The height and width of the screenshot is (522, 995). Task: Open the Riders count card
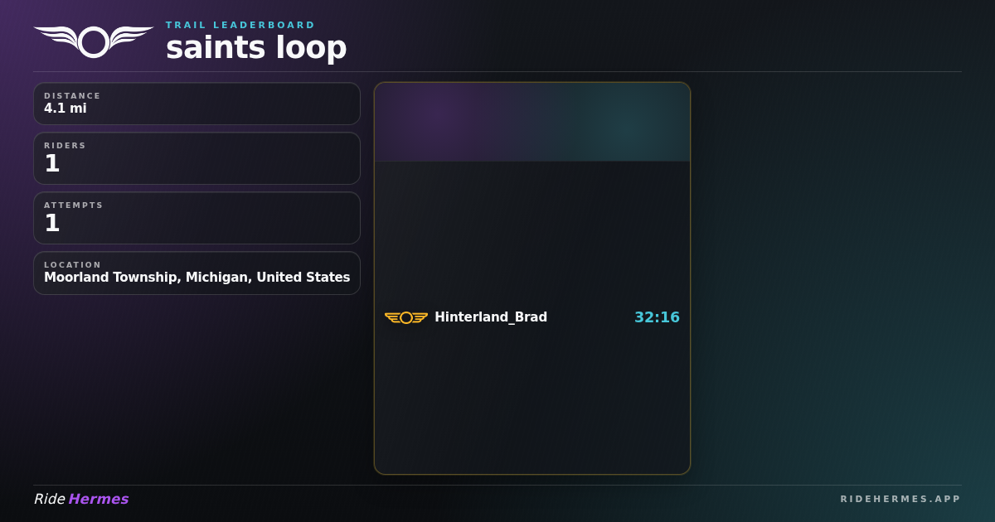coord(197,158)
